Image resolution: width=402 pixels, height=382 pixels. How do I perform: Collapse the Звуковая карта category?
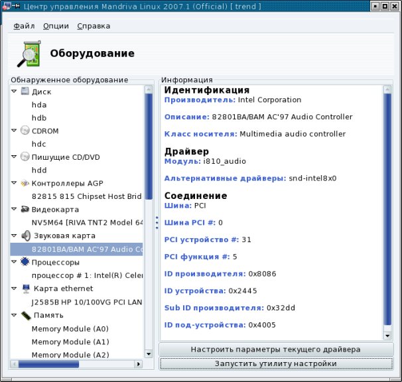14,235
